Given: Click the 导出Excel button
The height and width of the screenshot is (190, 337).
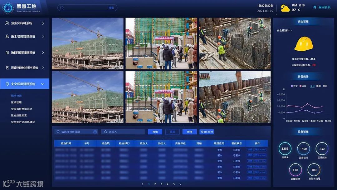Looking at the screenshot, I should 207,132.
